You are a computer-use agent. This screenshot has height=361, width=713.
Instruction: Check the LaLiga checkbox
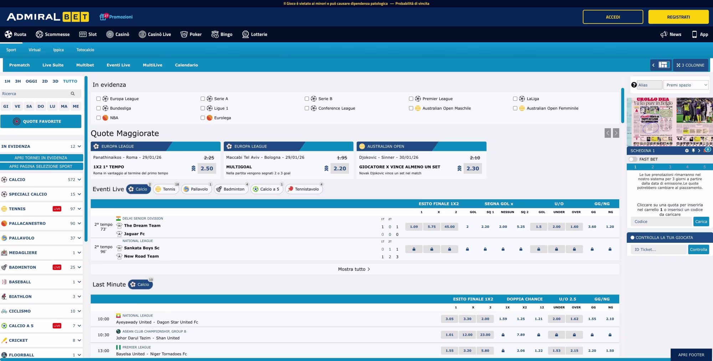[515, 99]
